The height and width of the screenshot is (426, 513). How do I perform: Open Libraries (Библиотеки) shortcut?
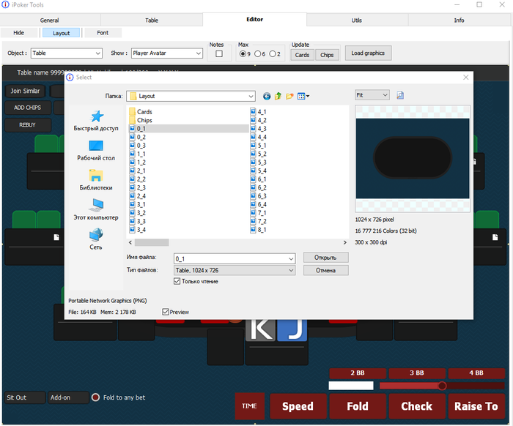click(x=96, y=180)
